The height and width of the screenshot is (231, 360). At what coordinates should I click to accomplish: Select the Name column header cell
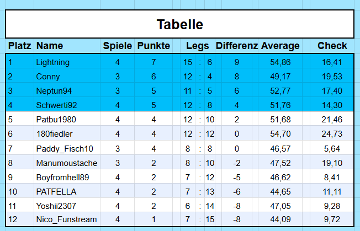(x=67, y=46)
